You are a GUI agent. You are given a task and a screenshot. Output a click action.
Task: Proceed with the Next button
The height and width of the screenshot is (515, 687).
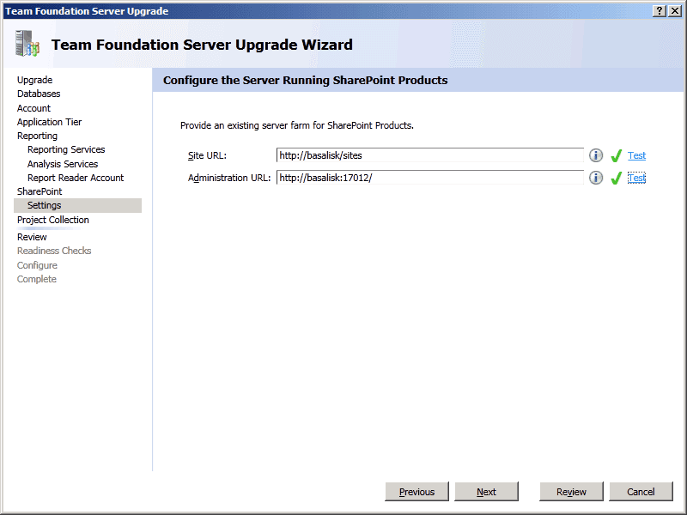tap(486, 492)
